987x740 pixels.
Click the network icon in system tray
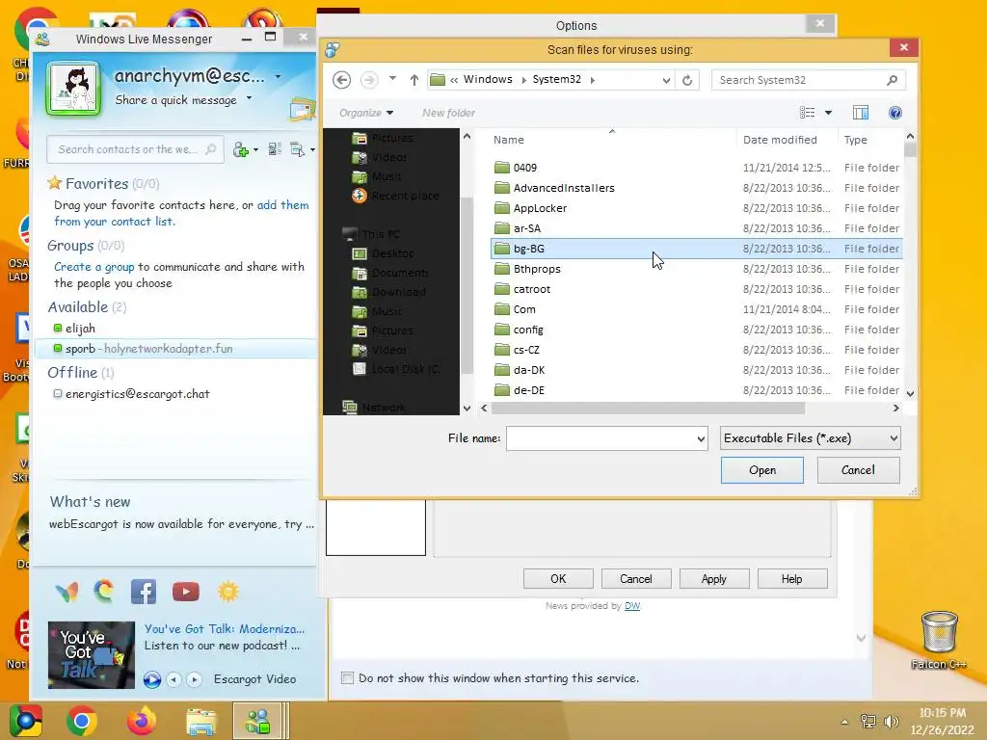tap(868, 721)
